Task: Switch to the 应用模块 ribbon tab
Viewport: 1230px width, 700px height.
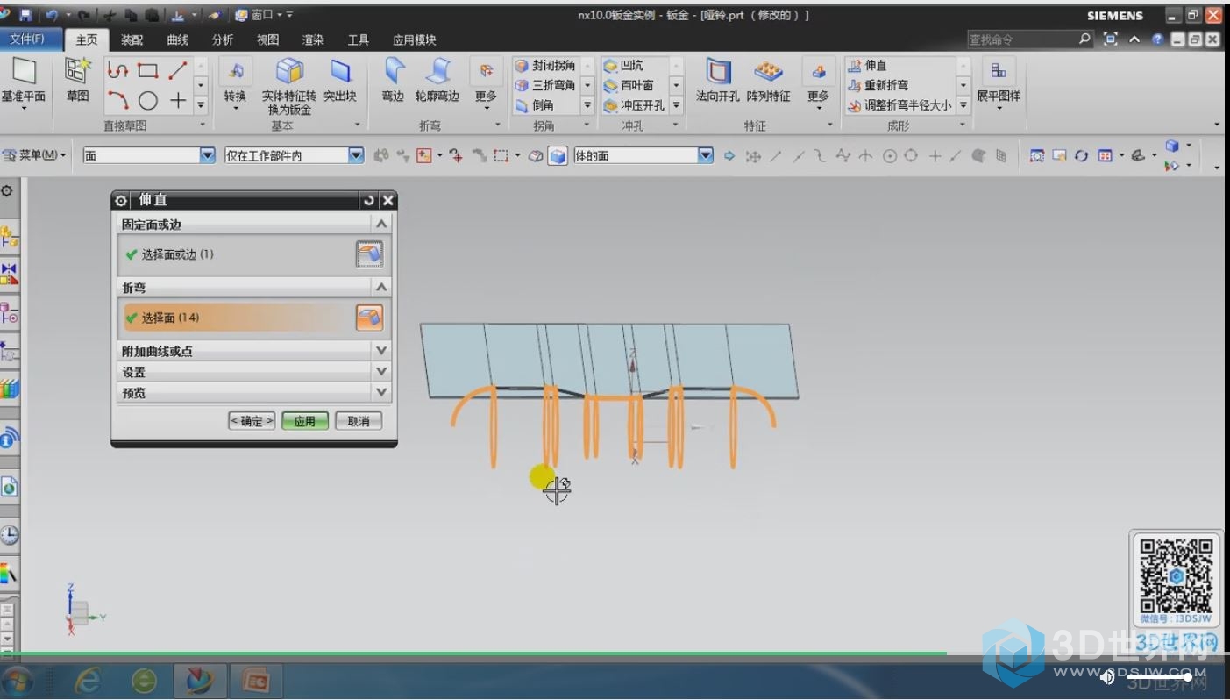Action: (415, 39)
